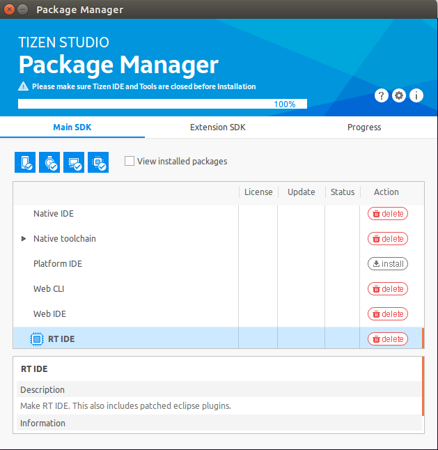Enable View installed packages checkbox
Screen dimensions: 438x450
(x=130, y=161)
